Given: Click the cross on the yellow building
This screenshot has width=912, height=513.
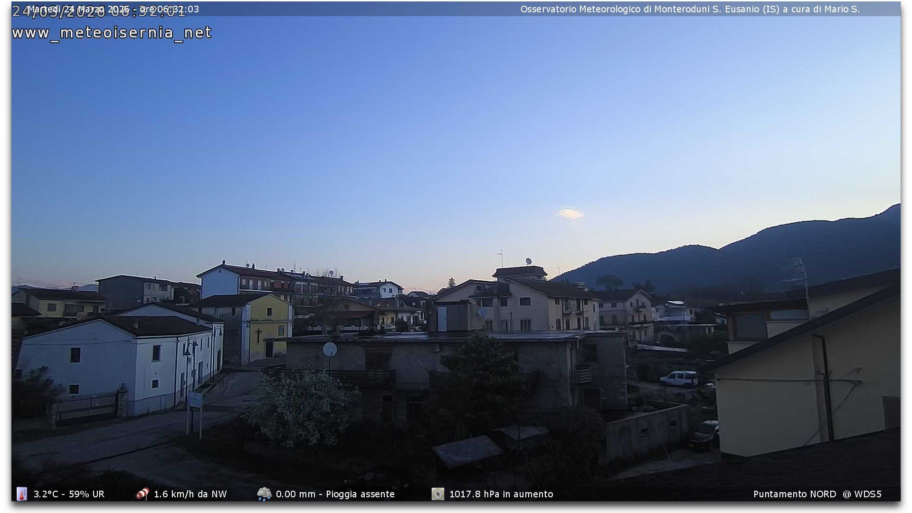Looking at the screenshot, I should pyautogui.click(x=258, y=335).
